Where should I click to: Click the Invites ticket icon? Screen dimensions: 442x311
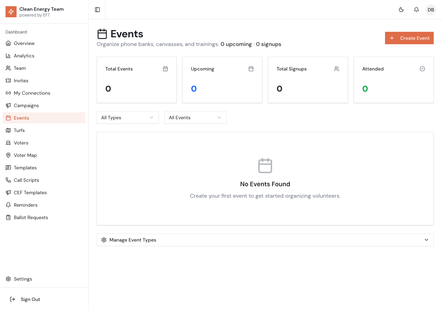tap(8, 81)
